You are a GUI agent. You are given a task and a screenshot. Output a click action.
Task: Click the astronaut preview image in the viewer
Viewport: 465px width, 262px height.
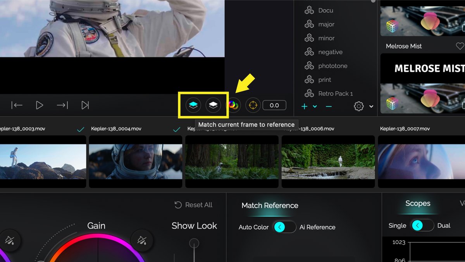click(112, 28)
